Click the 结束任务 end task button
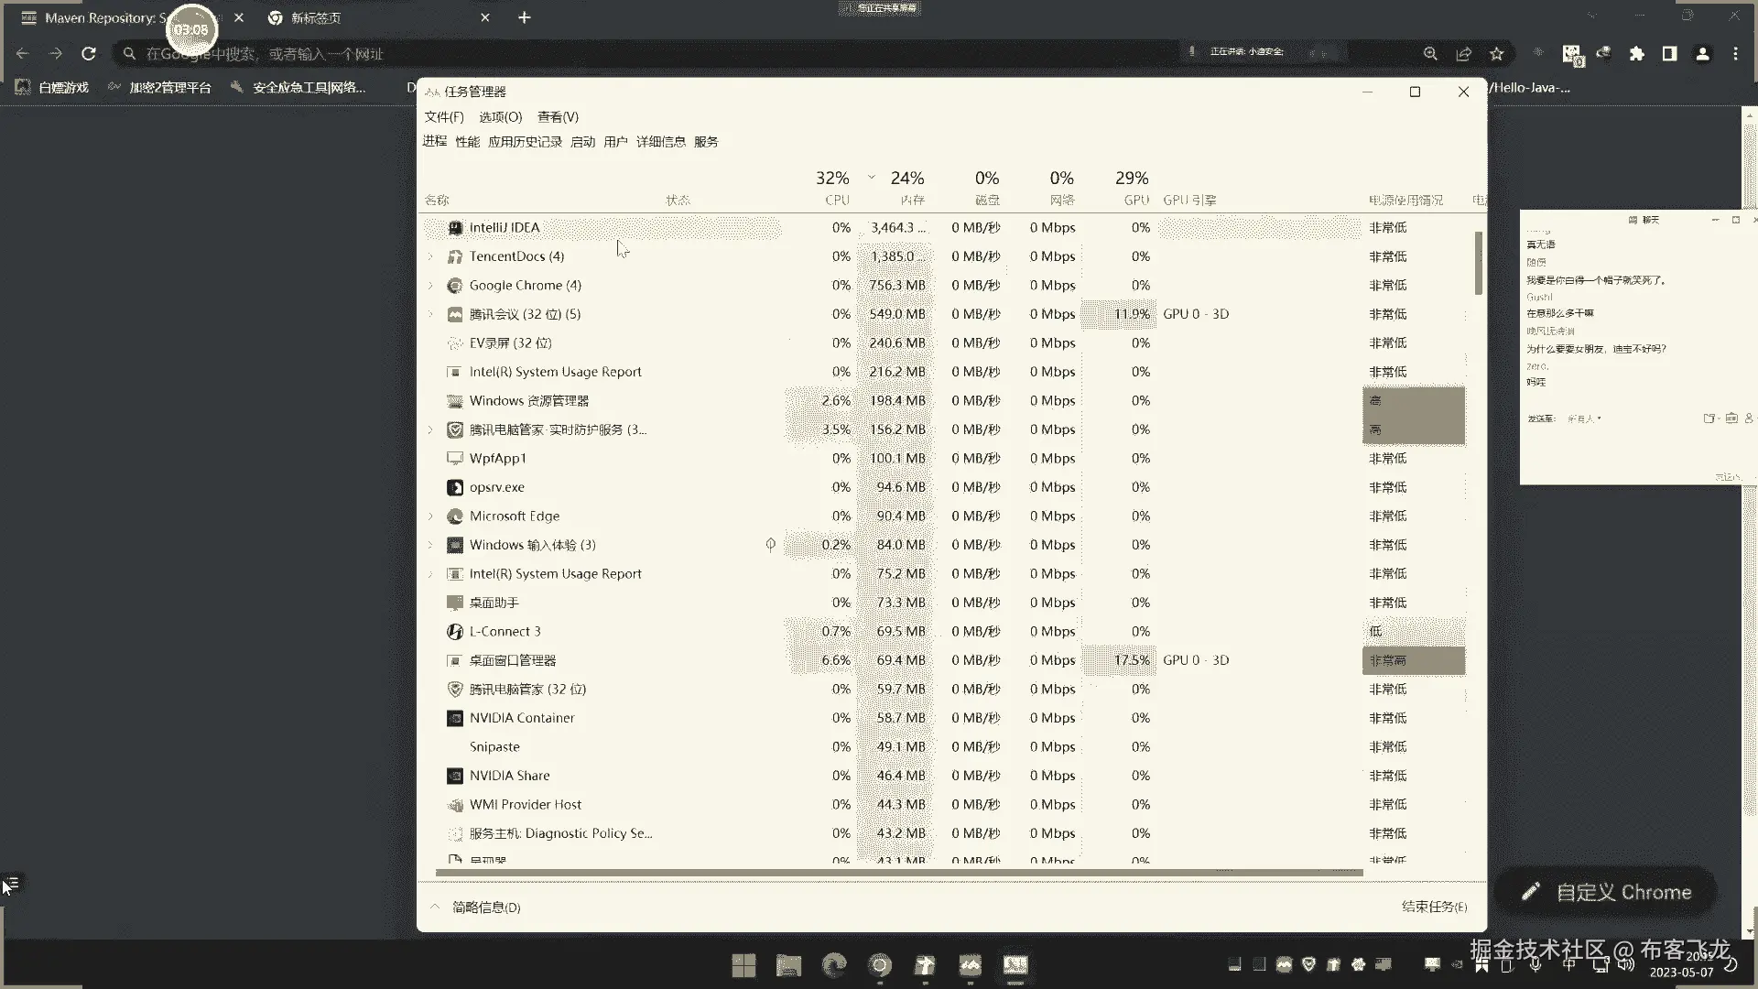Viewport: 1758px width, 989px height. [1434, 907]
